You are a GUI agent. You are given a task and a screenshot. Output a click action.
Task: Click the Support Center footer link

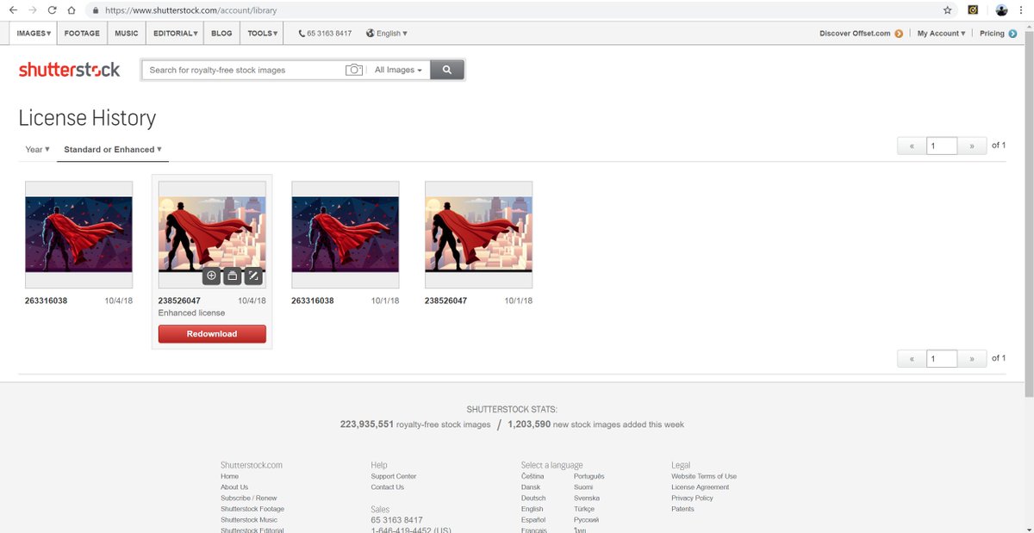tap(394, 476)
